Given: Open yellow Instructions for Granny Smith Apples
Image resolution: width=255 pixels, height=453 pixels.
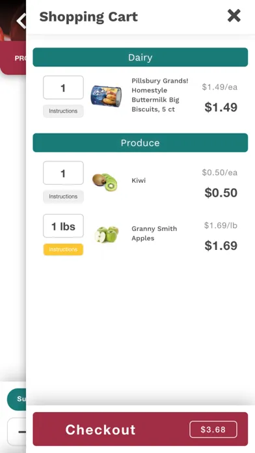Looking at the screenshot, I should point(63,249).
